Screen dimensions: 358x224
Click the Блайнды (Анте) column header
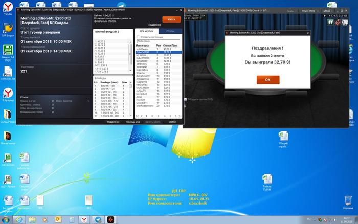point(109,82)
